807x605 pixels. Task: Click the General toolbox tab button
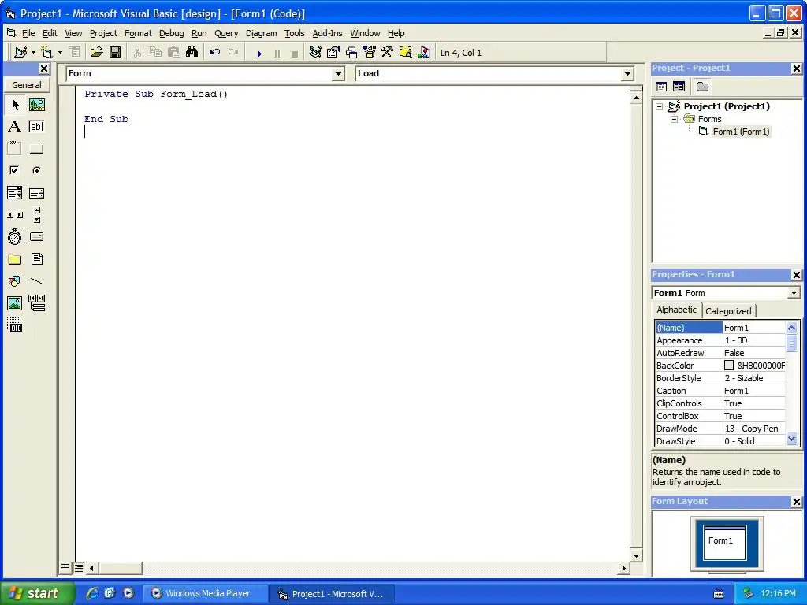pos(27,85)
